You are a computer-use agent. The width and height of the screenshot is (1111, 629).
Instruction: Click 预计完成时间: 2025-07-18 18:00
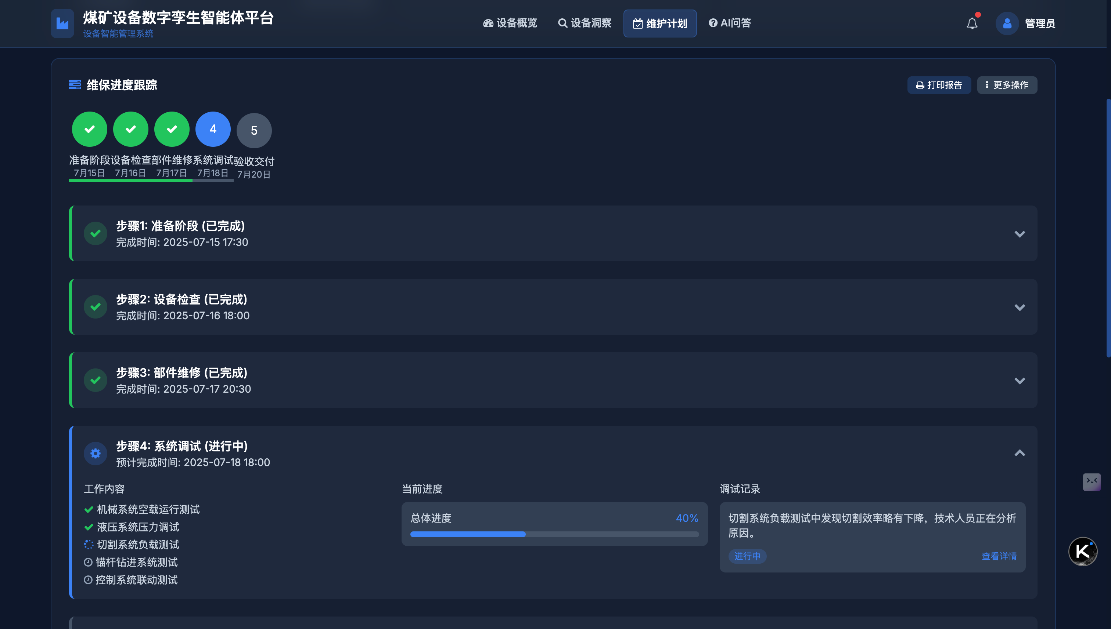(x=193, y=462)
